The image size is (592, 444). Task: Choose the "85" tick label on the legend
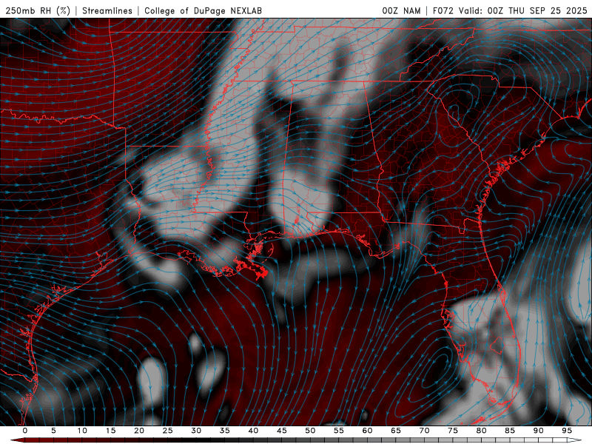pos(510,431)
